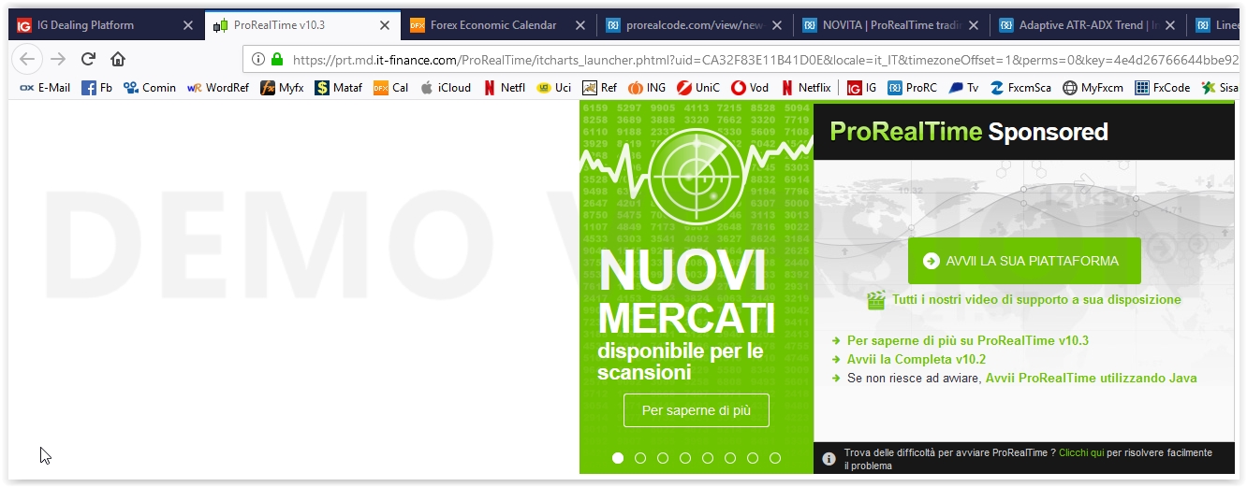Open the Fb Facebook bookmark
This screenshot has height=487, width=1247.
coord(96,88)
